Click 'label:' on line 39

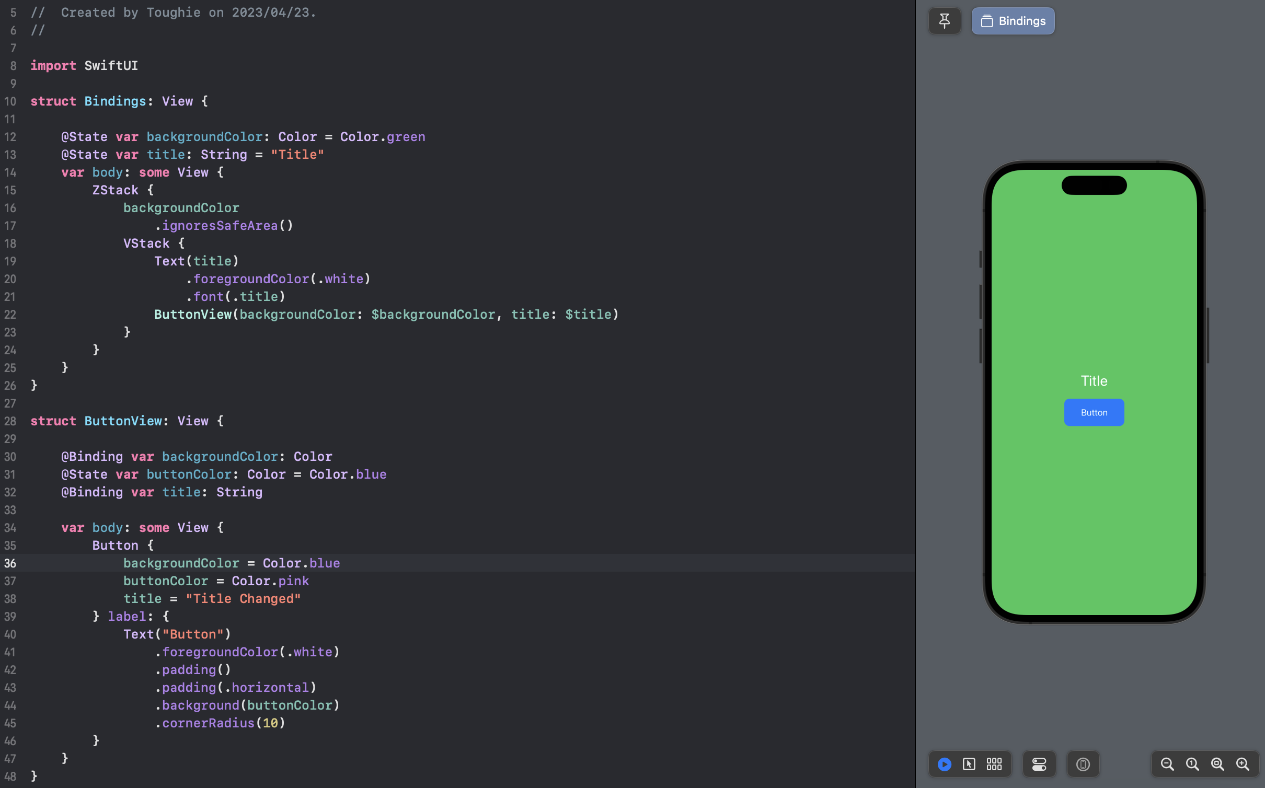click(x=130, y=617)
